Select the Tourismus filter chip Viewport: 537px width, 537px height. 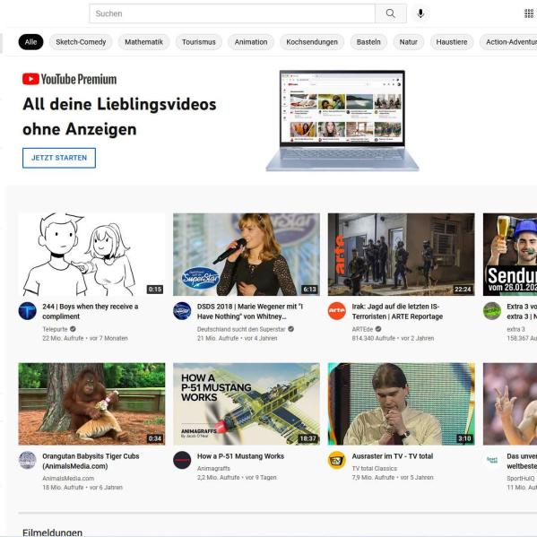click(199, 42)
